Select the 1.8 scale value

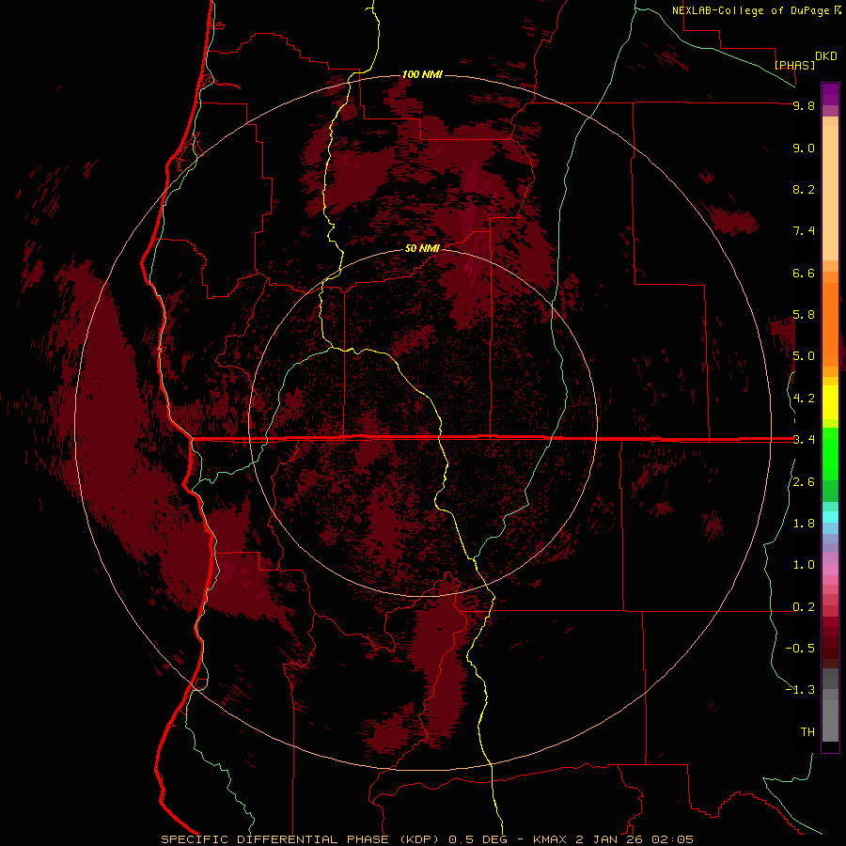click(x=804, y=524)
